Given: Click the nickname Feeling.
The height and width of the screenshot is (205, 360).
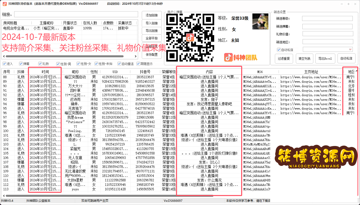Looking at the screenshot, I should 75,131.
